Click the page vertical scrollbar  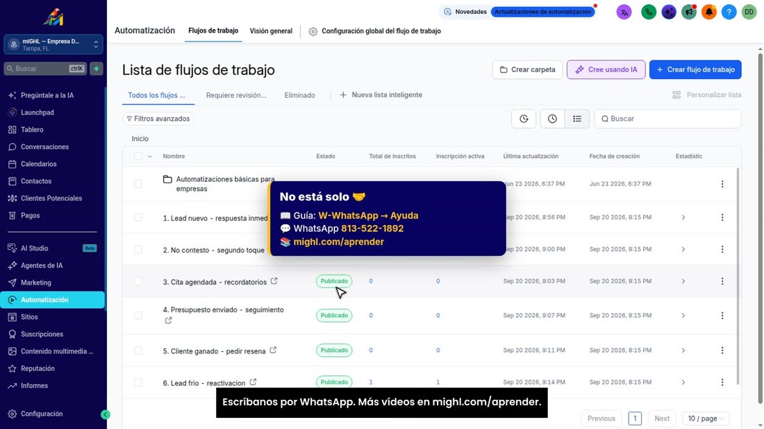tap(760, 229)
